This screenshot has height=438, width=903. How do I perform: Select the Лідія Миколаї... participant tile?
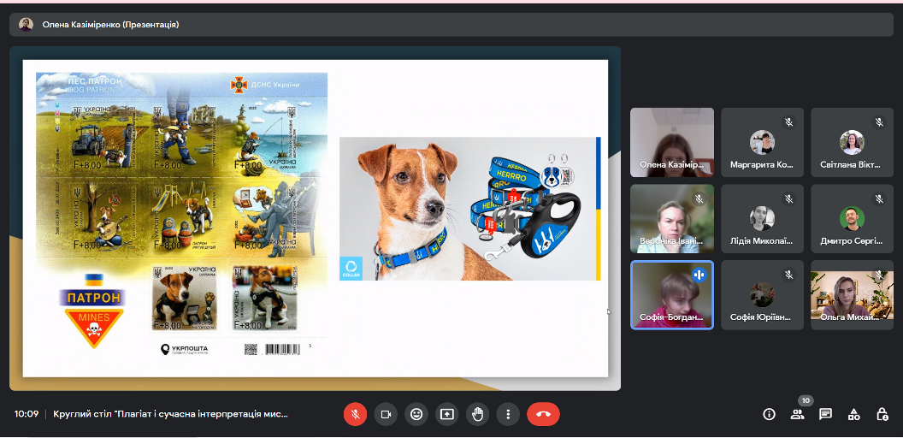coord(762,218)
